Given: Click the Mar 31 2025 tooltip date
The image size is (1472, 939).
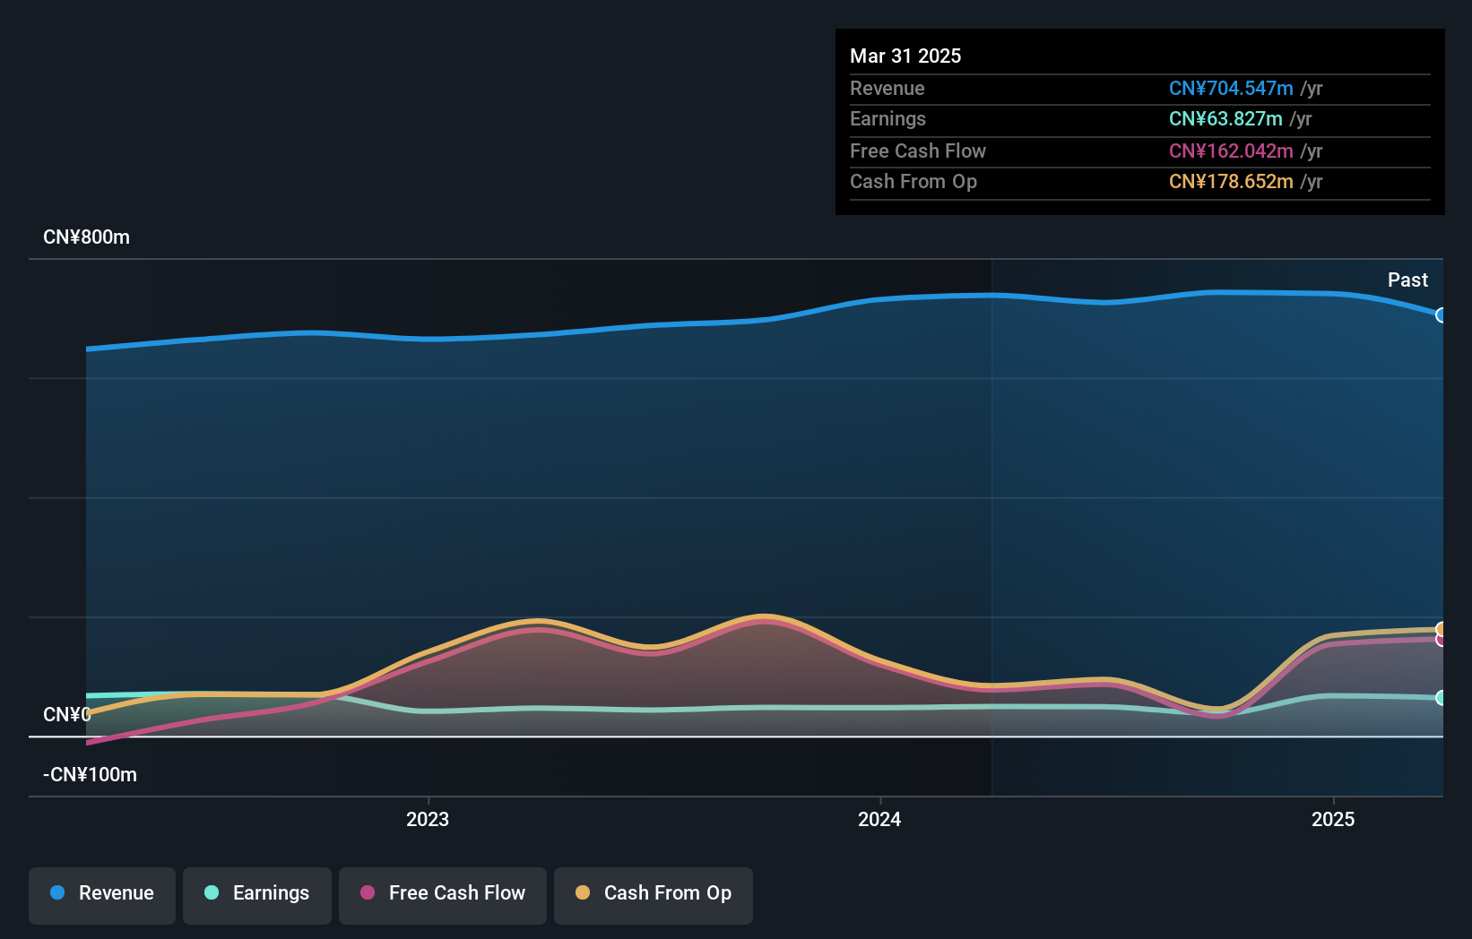Looking at the screenshot, I should click(905, 56).
